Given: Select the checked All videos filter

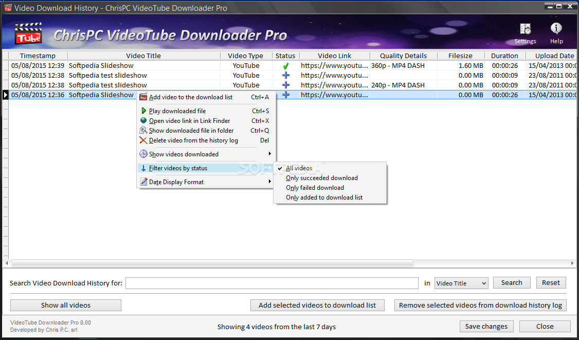Looking at the screenshot, I should pos(330,168).
